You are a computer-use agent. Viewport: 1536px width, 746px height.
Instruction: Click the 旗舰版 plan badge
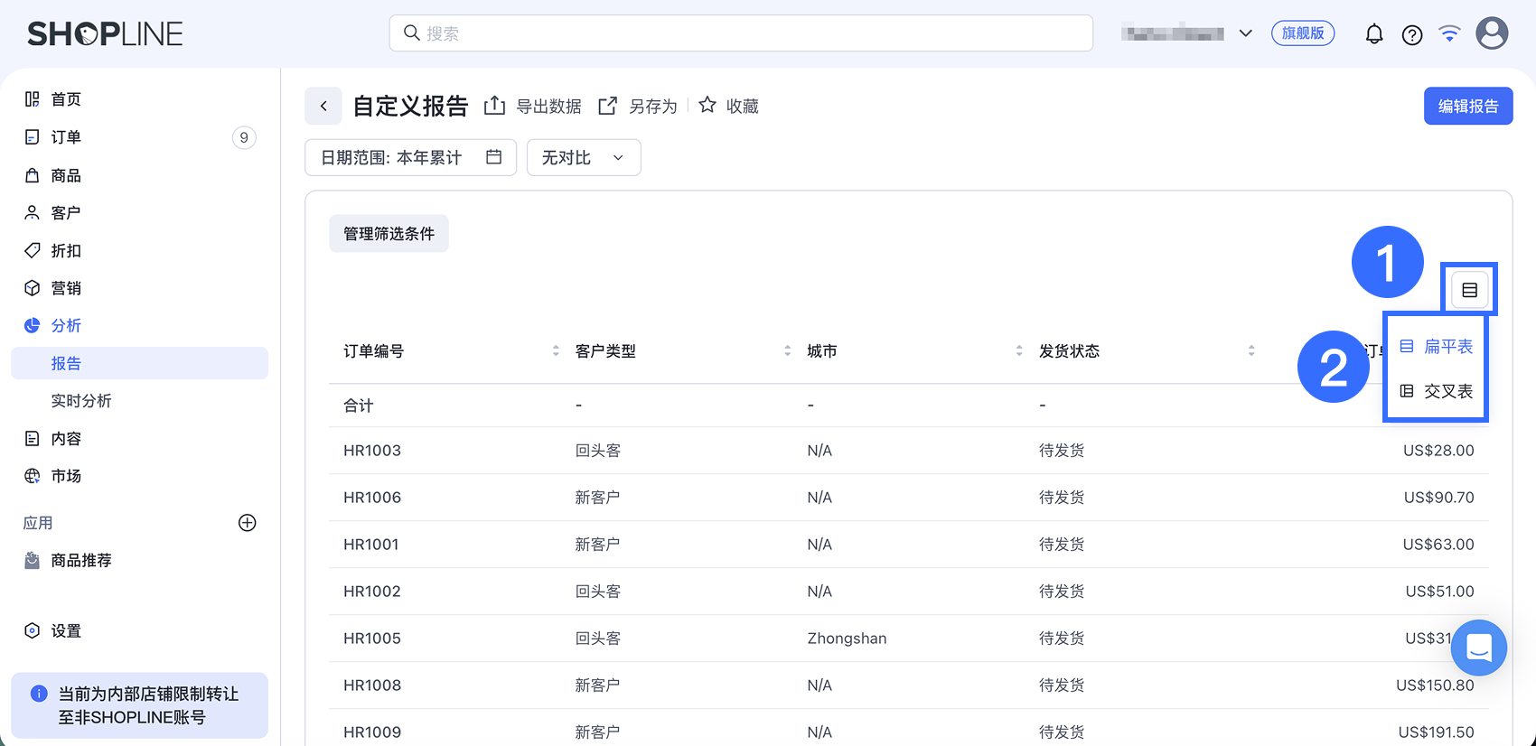pyautogui.click(x=1303, y=33)
